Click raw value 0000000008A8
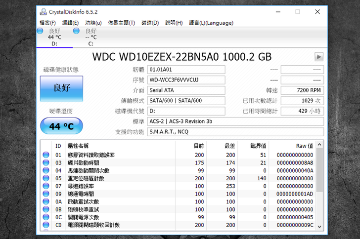 click(x=295, y=163)
